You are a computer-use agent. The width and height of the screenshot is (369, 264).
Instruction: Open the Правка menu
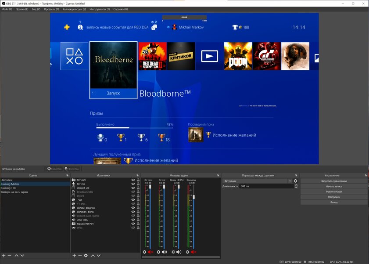tap(21, 9)
